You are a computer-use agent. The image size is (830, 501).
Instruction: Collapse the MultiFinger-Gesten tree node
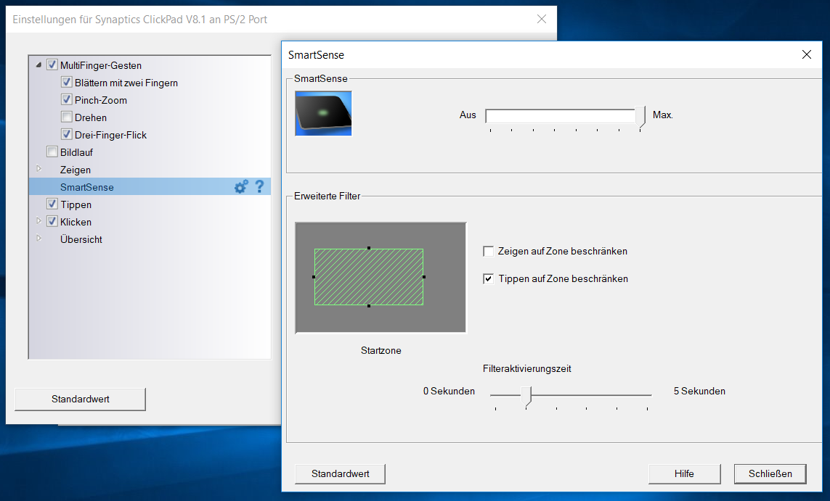coord(38,65)
